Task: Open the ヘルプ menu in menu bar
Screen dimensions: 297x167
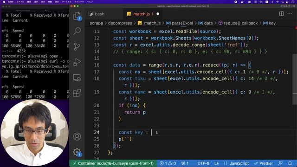Action: click(x=90, y=2)
